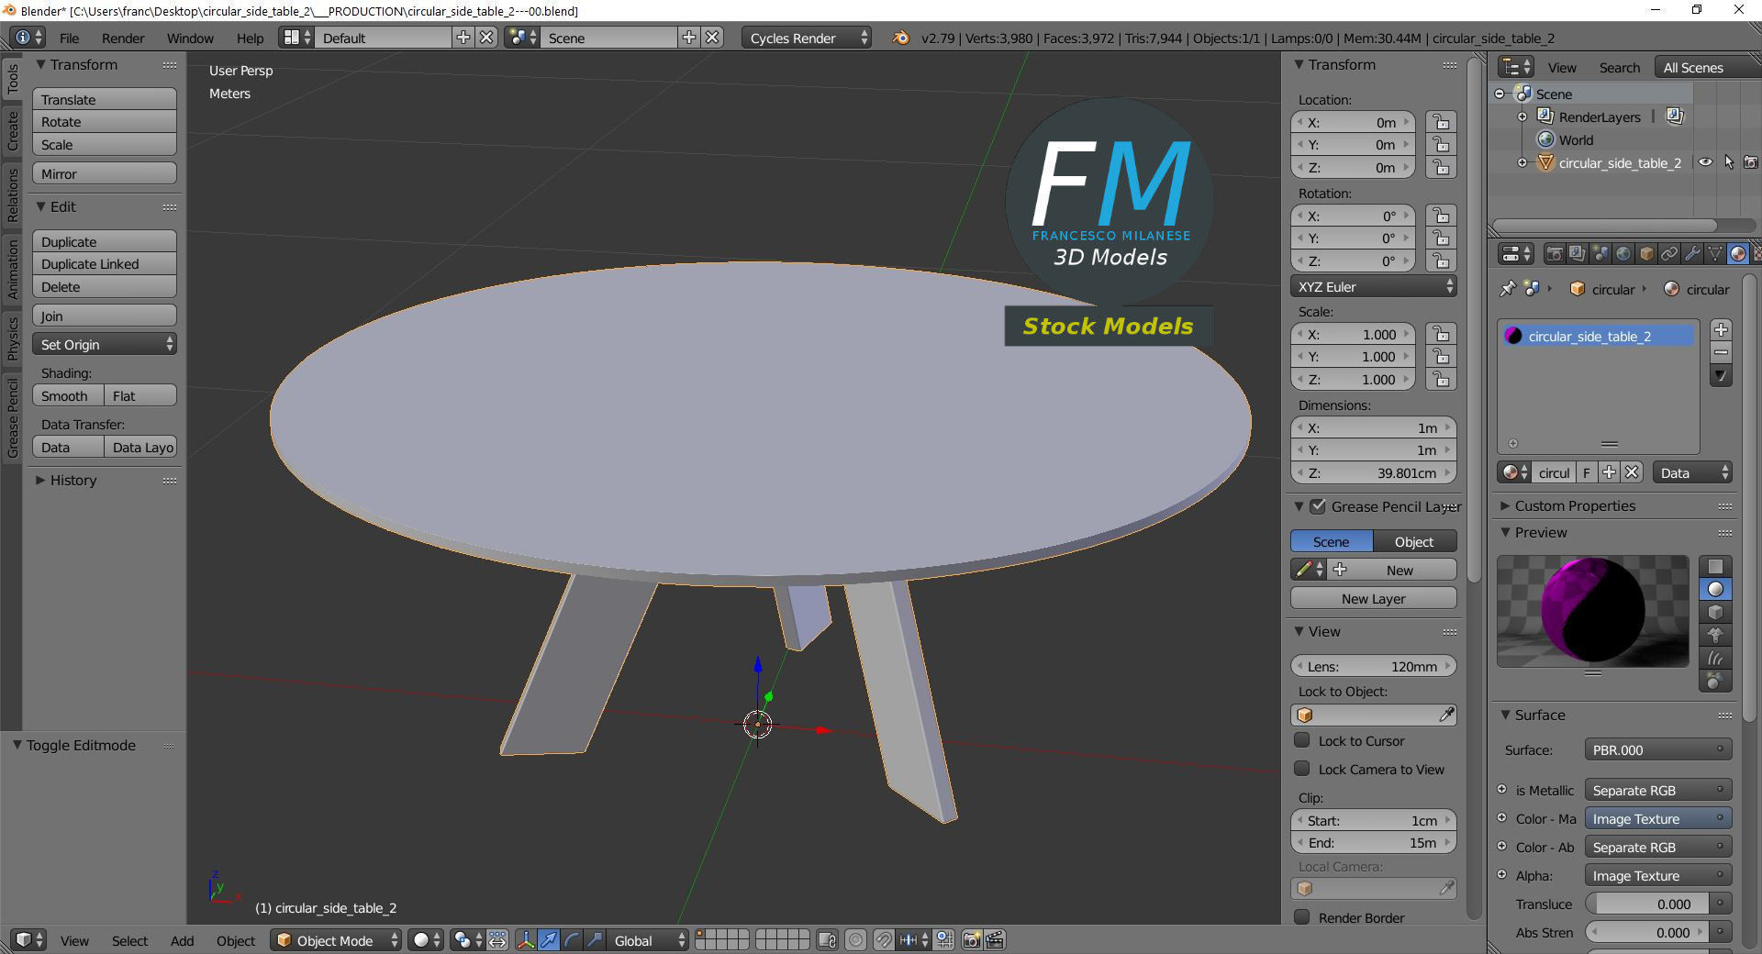Viewport: 1762px width, 954px height.
Task: Open the File menu
Action: [69, 38]
